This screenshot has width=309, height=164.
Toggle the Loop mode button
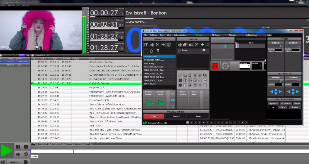(27, 55)
